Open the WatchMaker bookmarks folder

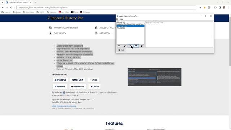(x=29, y=12)
